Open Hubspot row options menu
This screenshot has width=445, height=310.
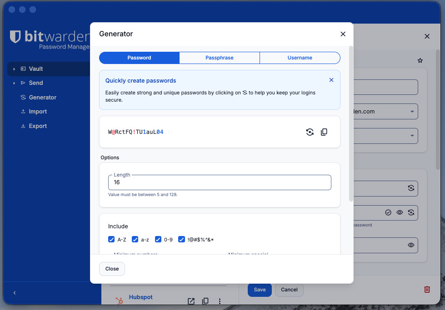[220, 301]
